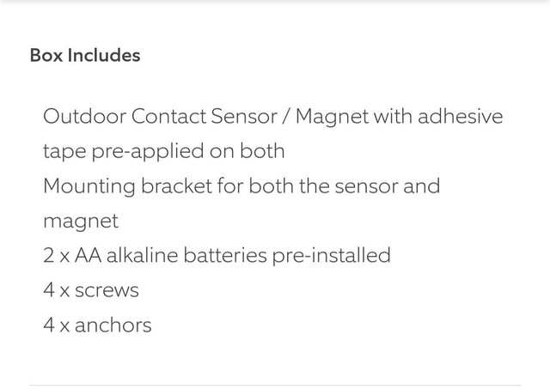Click the lowercase word "magnet" on its own line
Screen dimensions: 550x389
[81, 221]
